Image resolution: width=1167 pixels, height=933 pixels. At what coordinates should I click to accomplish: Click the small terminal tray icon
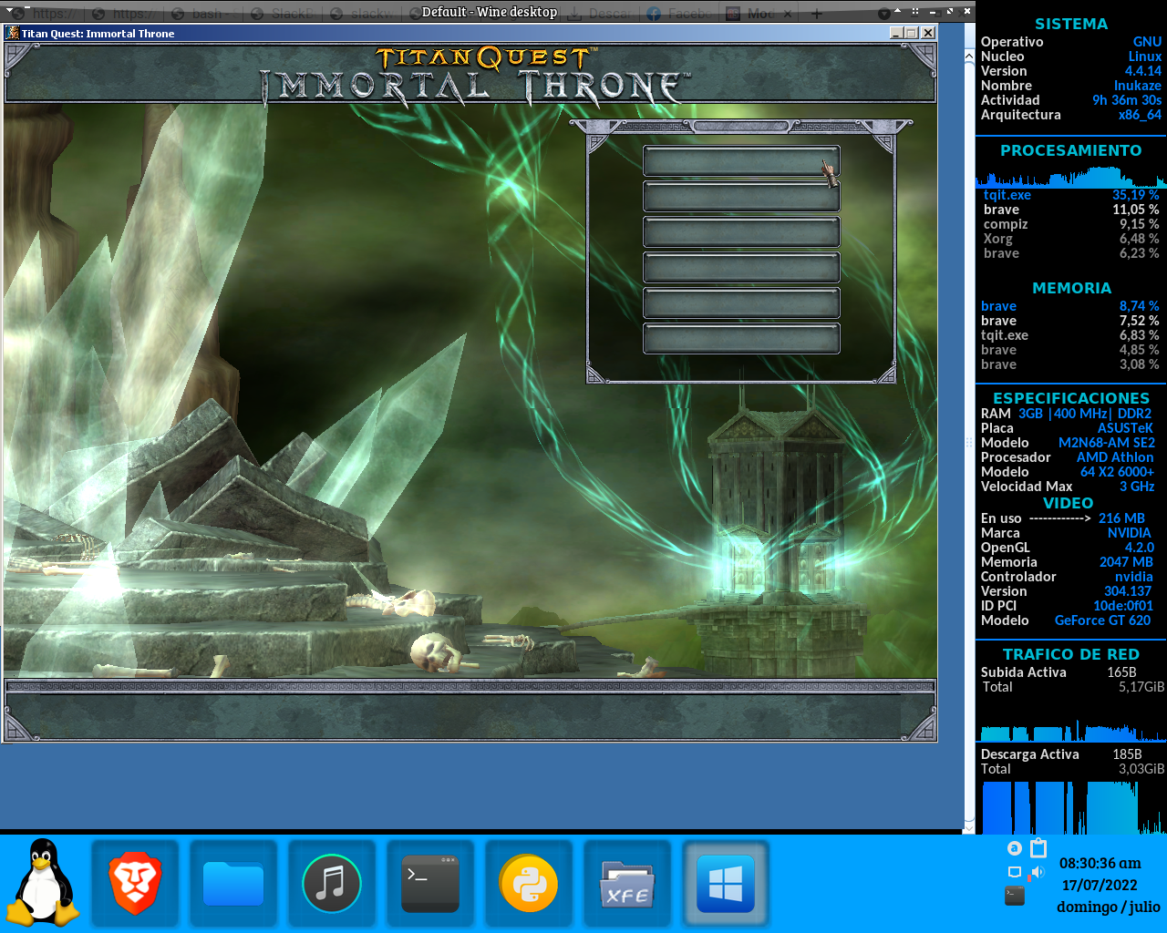[x=1015, y=897]
